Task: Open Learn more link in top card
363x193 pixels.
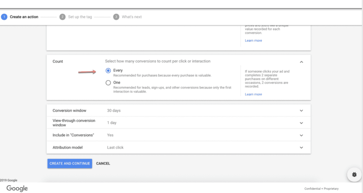Action: 253,41
